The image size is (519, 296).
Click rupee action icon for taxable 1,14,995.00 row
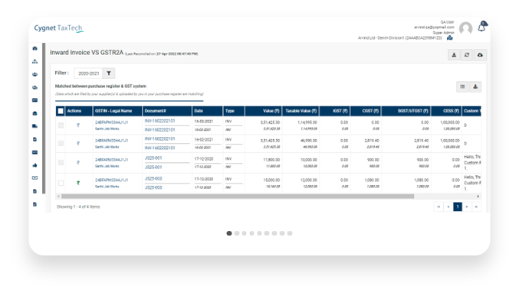(78, 125)
